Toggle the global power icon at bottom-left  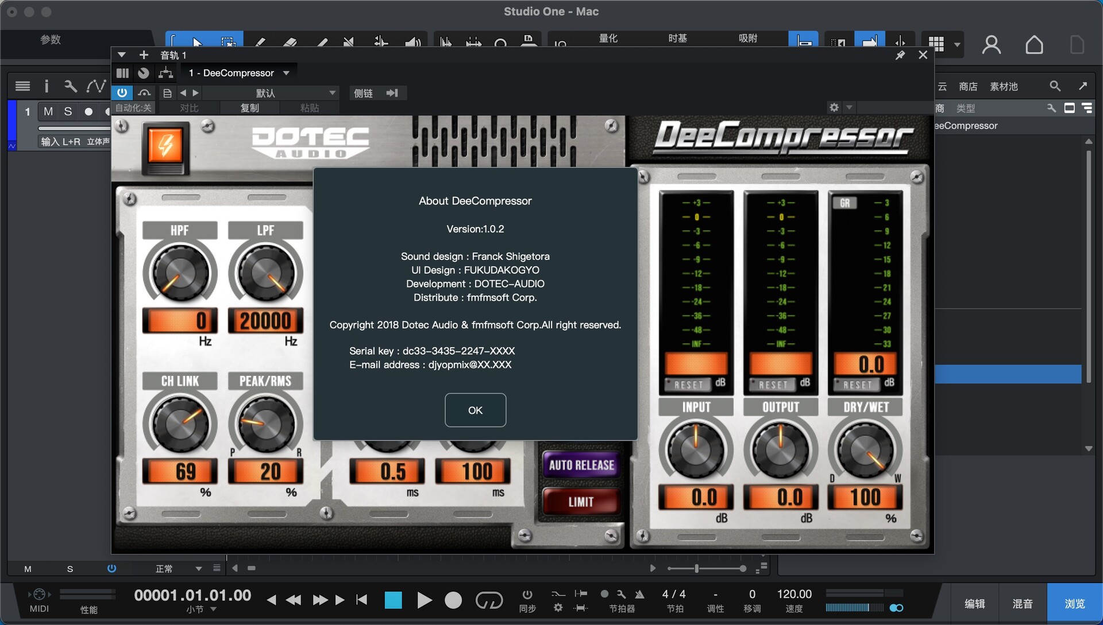(111, 568)
